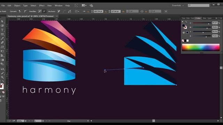223x125 pixels.
Task: Convert selected anchor points to corner
Action: (20, 11)
